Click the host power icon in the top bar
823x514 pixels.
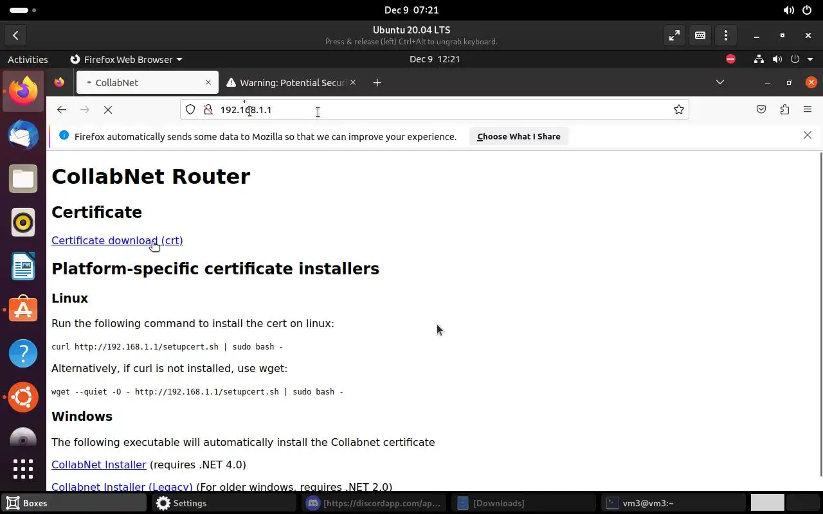(808, 10)
